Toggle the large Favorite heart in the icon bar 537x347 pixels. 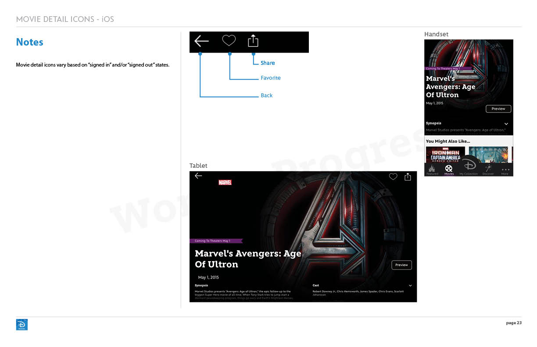coord(229,41)
